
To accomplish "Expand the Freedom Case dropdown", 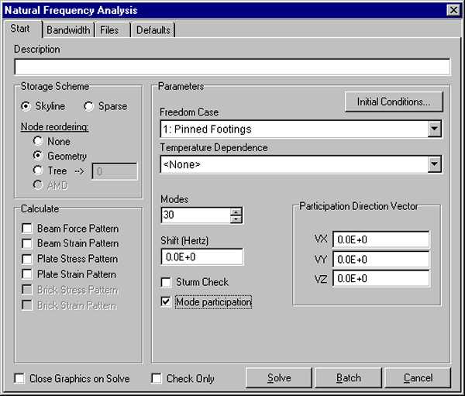I will click(434, 129).
